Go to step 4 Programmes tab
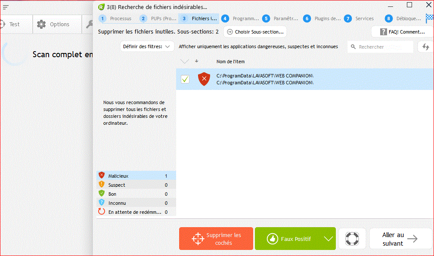This screenshot has width=434, height=256. pos(240,19)
